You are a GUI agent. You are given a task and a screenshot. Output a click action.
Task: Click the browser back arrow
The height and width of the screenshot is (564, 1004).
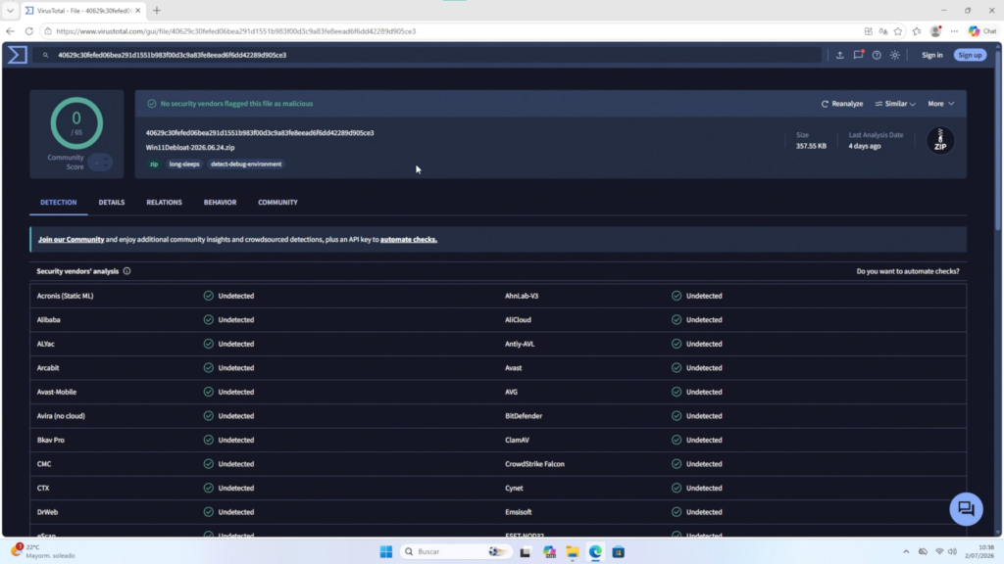(x=10, y=30)
